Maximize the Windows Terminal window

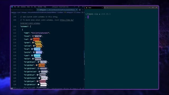153,7
